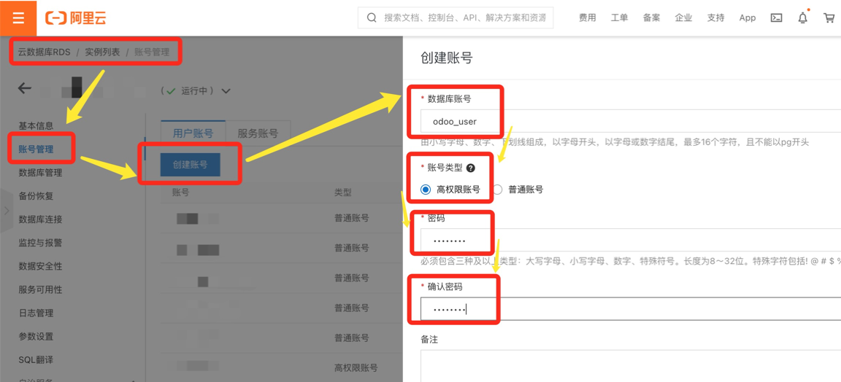Click the 账号类型 help question mark icon
The height and width of the screenshot is (382, 841).
point(470,168)
